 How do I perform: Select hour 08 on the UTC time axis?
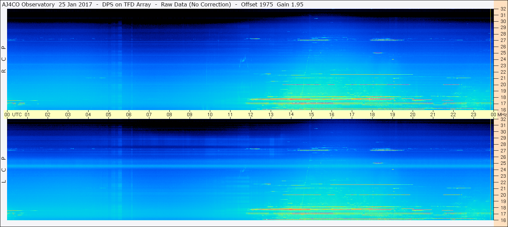click(x=169, y=115)
